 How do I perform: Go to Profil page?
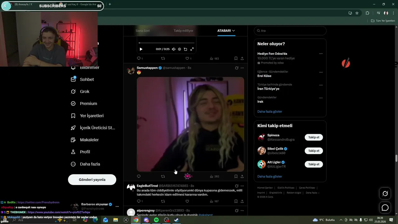pyautogui.click(x=81, y=152)
